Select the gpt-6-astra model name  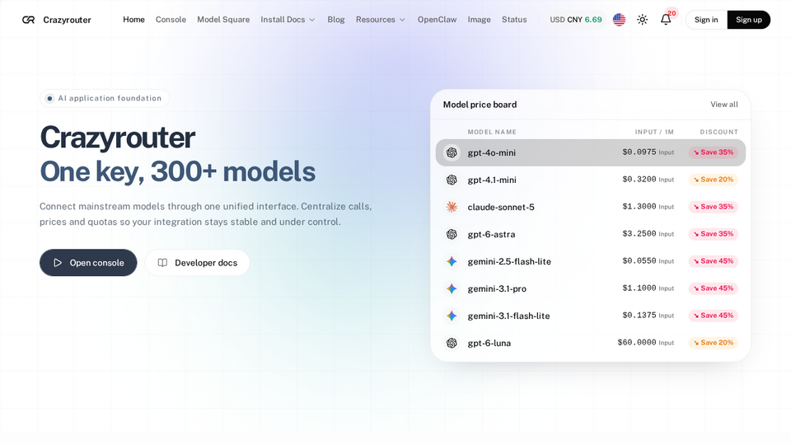point(491,234)
